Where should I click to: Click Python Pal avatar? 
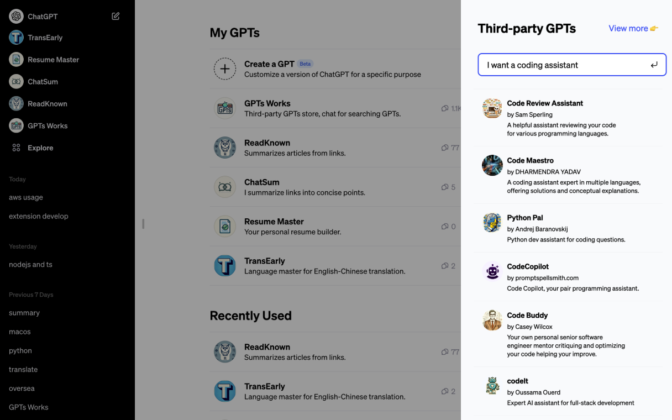point(492,223)
